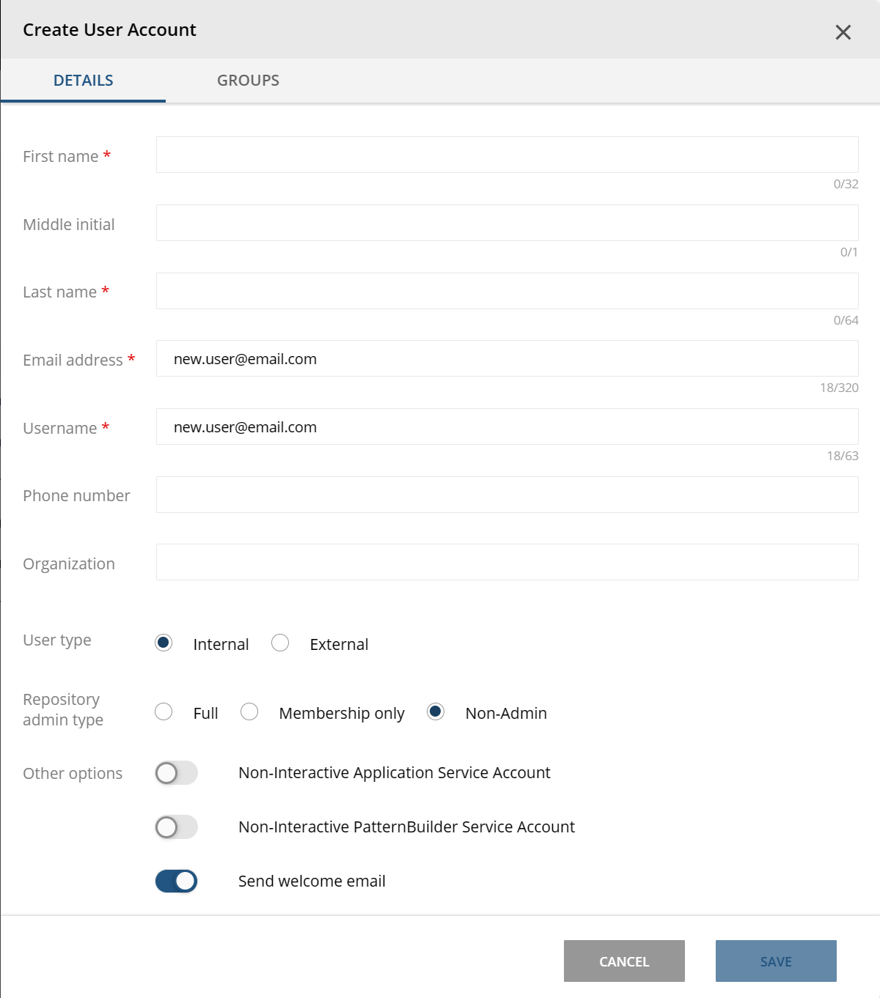Click the First name input field
The width and height of the screenshot is (880, 998).
[507, 155]
